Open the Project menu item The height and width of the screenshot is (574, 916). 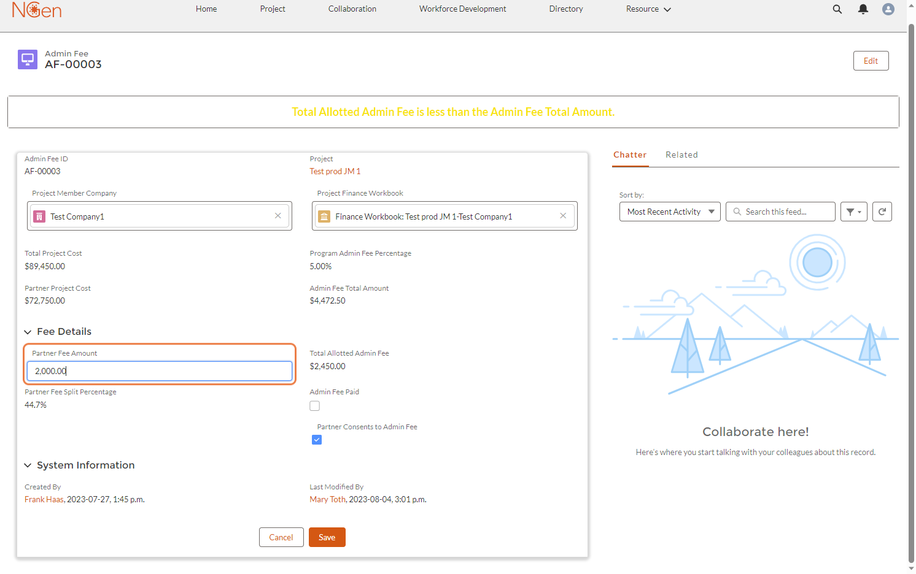(x=273, y=9)
